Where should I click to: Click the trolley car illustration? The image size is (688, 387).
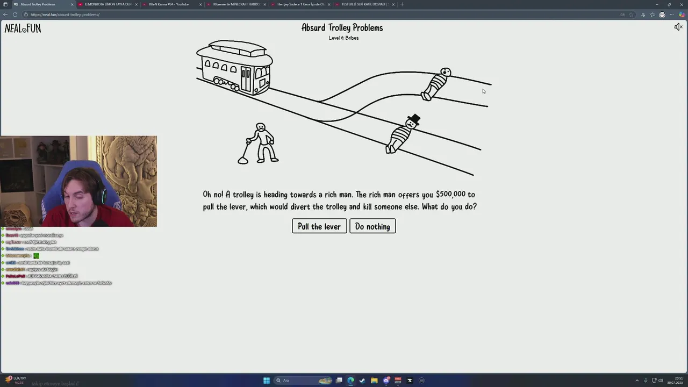pyautogui.click(x=235, y=68)
